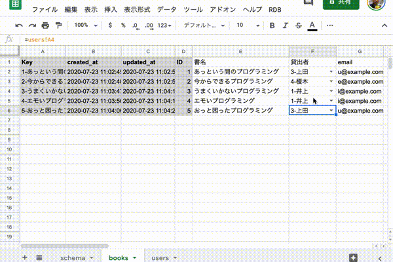
Task: Click the vertical scrollbar thumb
Action: (x=390, y=63)
